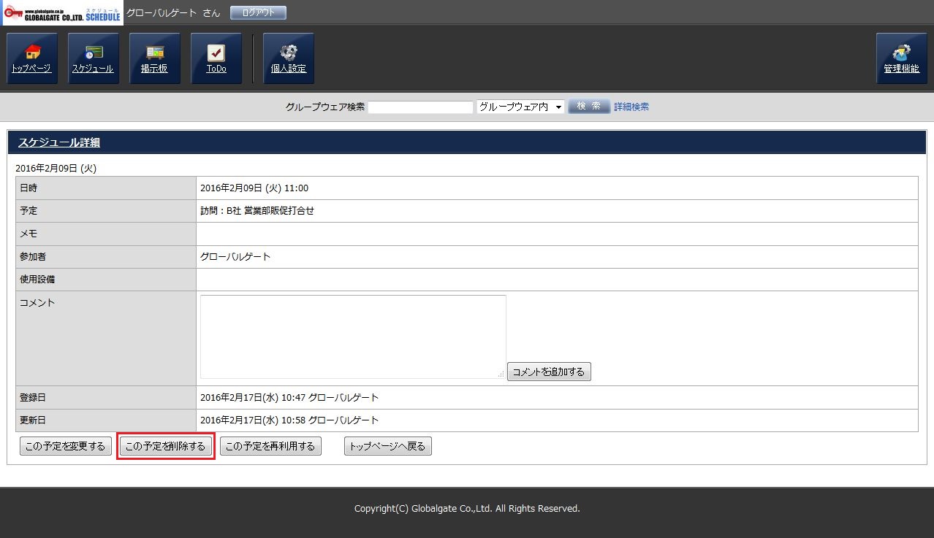Click the comment box resize grip
Viewport: 934px width, 538px height.
(501, 374)
